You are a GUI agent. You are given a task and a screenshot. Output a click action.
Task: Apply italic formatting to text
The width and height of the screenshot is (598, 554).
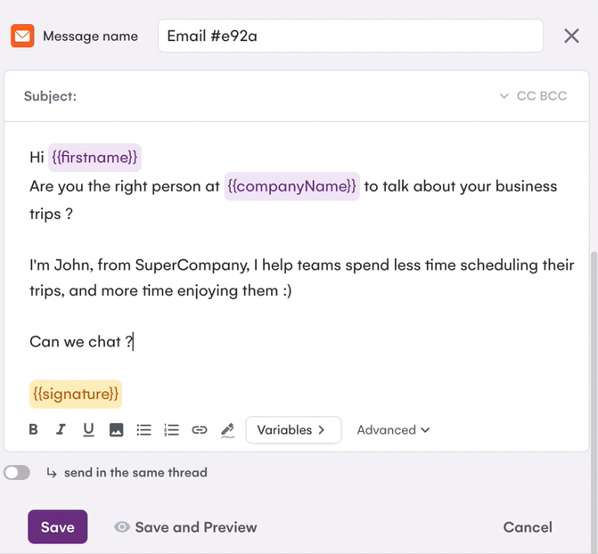[x=61, y=430]
